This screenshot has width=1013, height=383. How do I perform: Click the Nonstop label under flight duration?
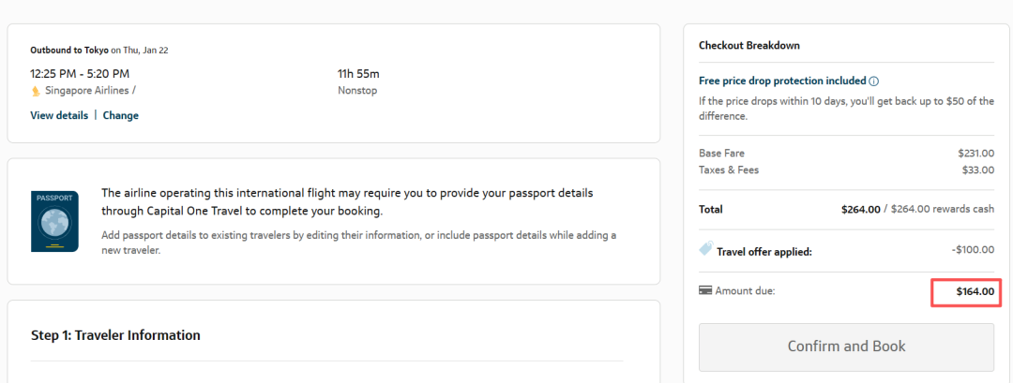357,91
